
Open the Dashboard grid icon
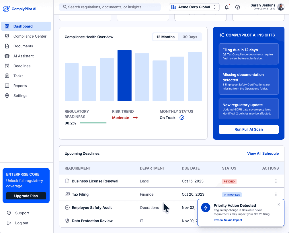click(x=7, y=26)
